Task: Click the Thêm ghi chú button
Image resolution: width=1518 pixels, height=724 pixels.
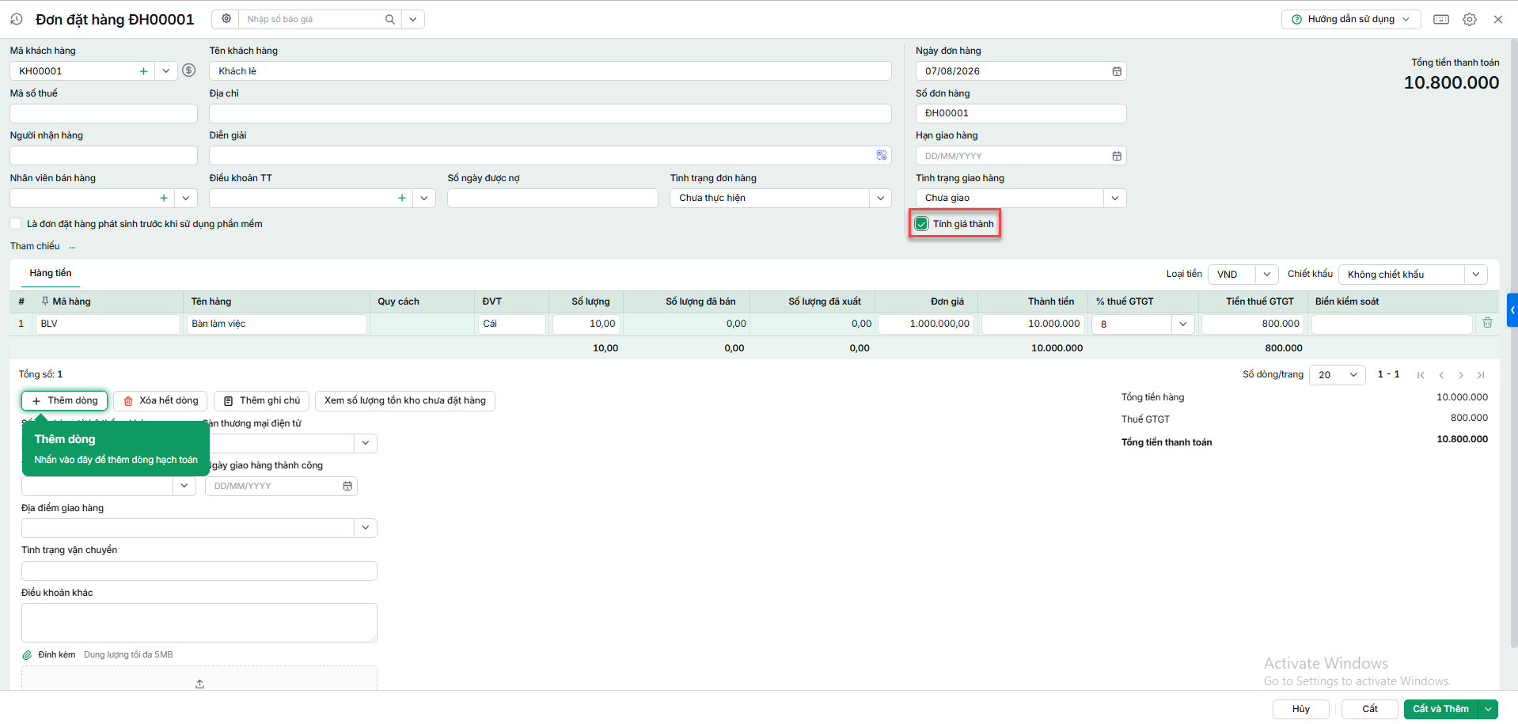Action: pyautogui.click(x=262, y=400)
